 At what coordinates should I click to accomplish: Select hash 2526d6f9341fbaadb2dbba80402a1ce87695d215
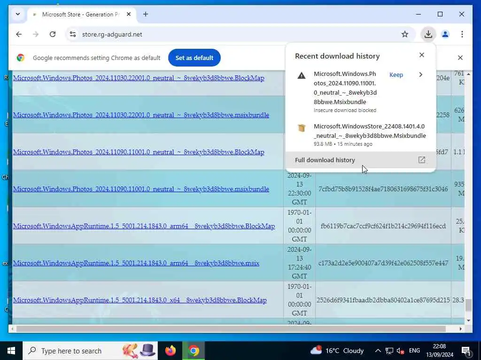coord(383,300)
